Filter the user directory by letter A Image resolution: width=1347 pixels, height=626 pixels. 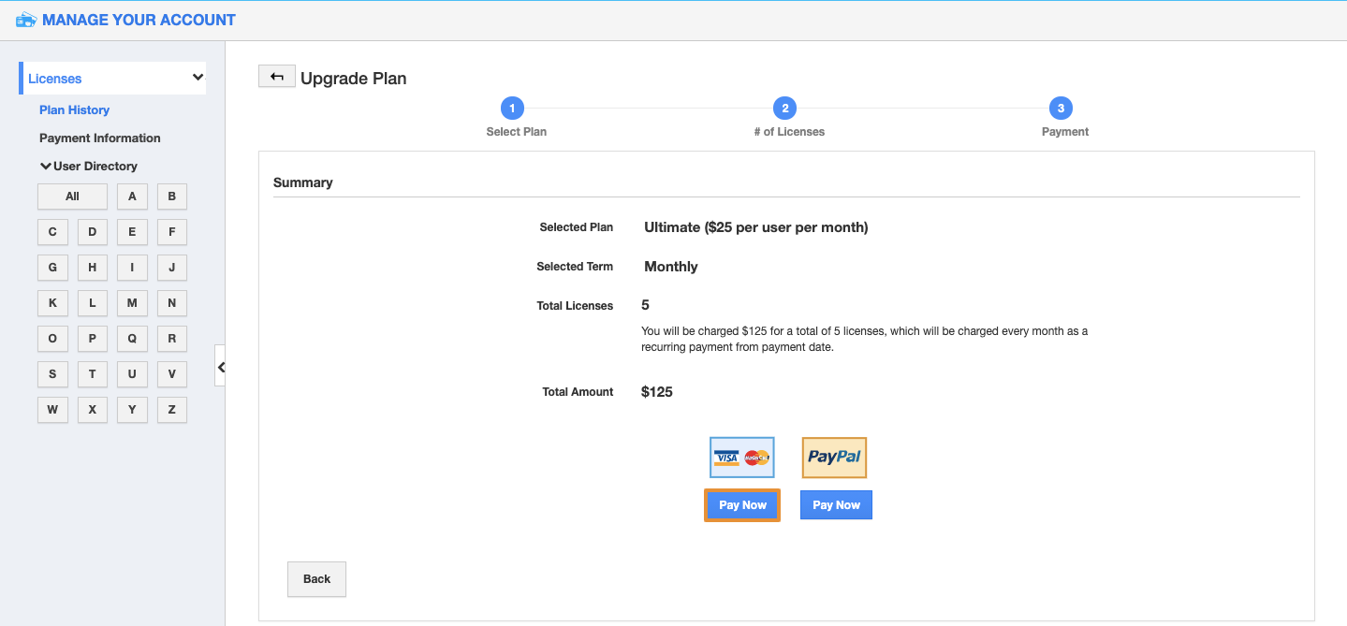pos(132,197)
